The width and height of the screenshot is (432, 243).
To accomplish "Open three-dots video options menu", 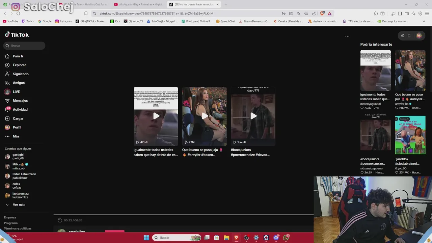I will (x=347, y=36).
